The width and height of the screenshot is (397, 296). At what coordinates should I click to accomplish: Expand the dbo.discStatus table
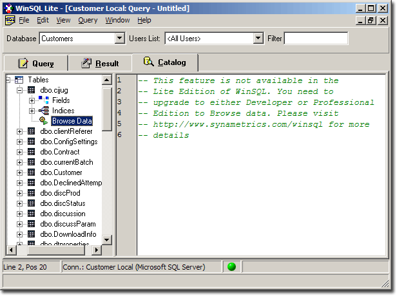(19, 203)
